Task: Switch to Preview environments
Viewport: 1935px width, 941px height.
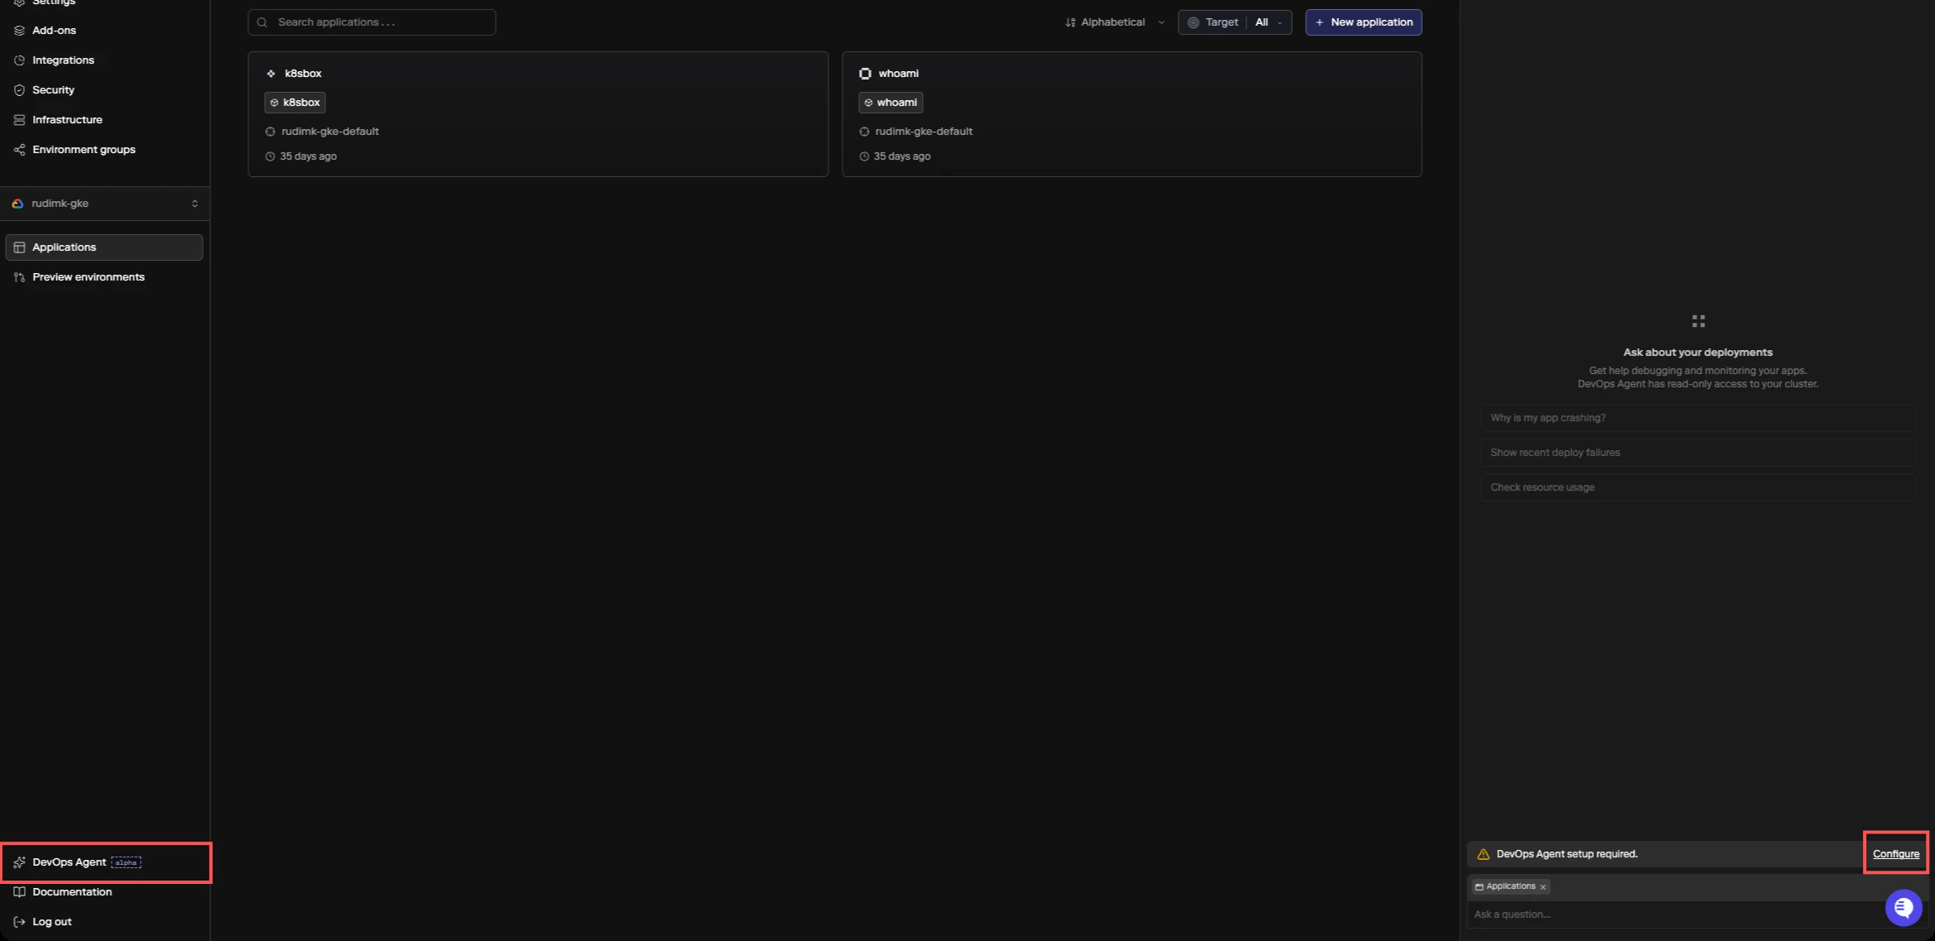Action: 89,276
